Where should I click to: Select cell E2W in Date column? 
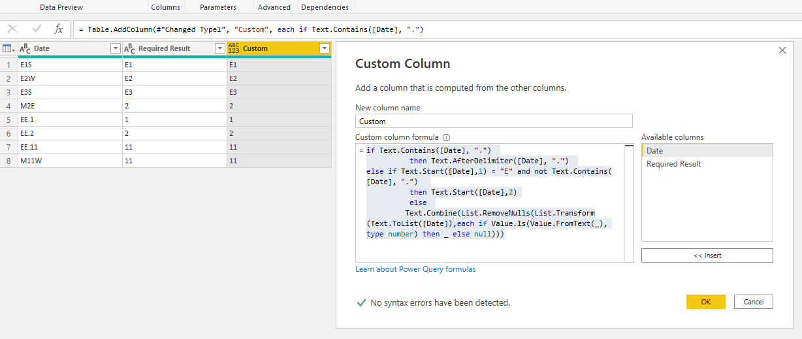(x=70, y=78)
